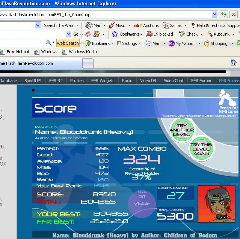Click the Mail envelope icon in the top toolbar

pos(89,25)
